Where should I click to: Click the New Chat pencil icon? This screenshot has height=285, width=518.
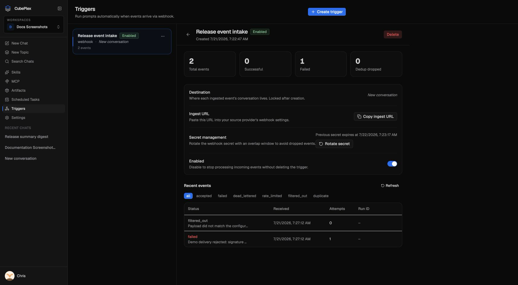click(x=7, y=43)
